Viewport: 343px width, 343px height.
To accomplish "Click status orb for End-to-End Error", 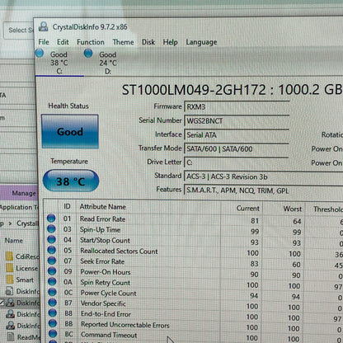I will point(53,312).
